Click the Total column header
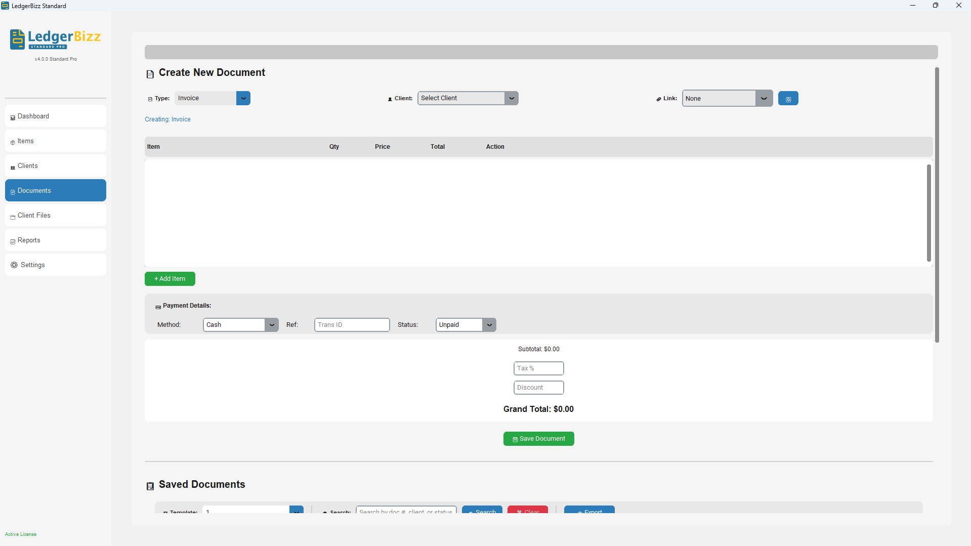This screenshot has height=546, width=971. pos(438,147)
